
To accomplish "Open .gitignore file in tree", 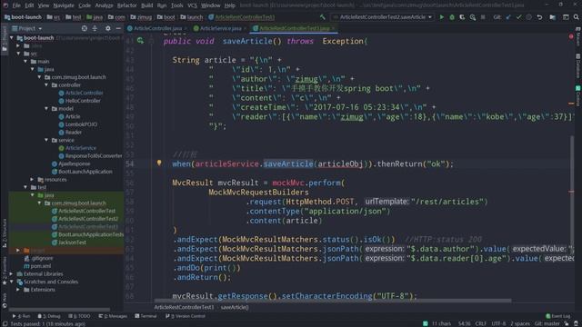I will click(x=42, y=258).
